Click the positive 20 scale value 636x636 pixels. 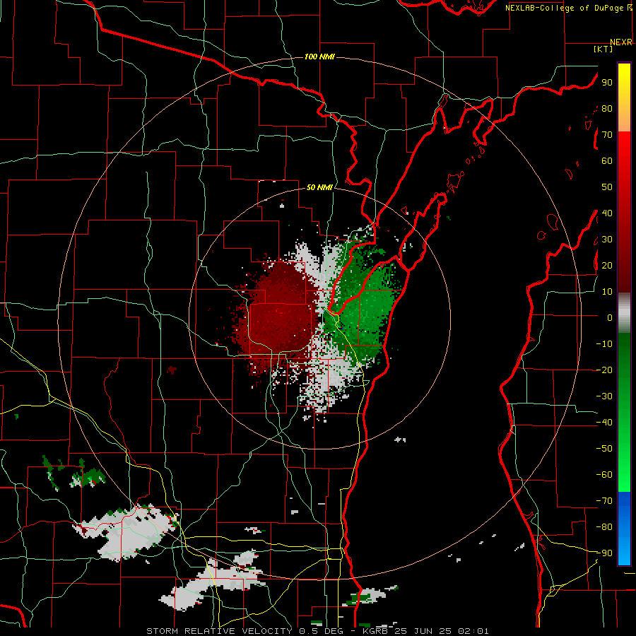(607, 265)
